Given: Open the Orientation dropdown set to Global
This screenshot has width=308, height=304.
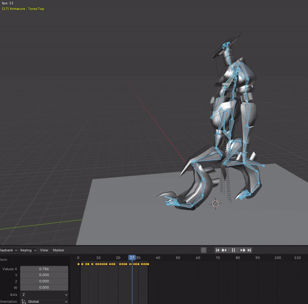Looking at the screenshot, I should [44, 301].
